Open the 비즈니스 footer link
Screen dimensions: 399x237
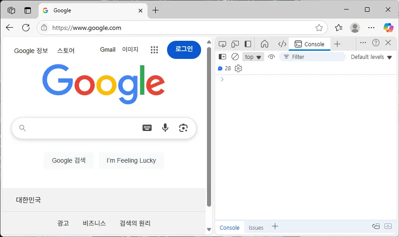(94, 223)
